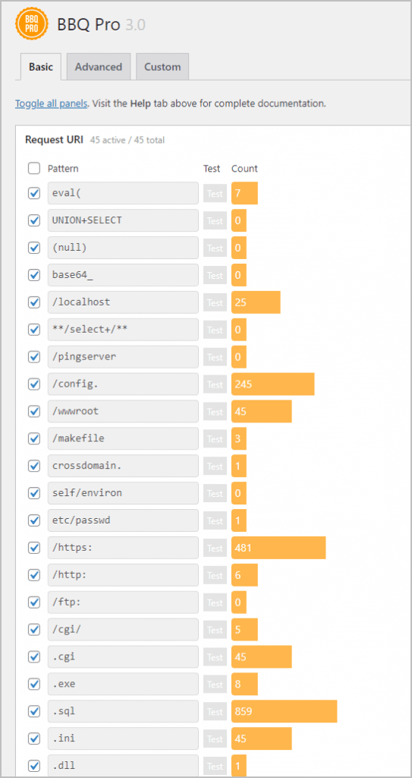Click the /https: pattern input field
The width and height of the screenshot is (412, 778).
[123, 548]
